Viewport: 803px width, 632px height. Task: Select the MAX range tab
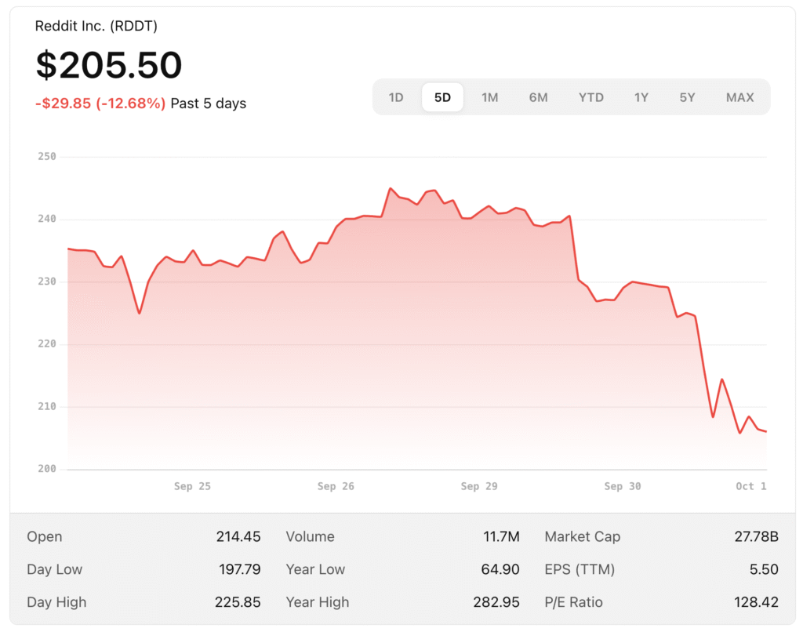[739, 97]
